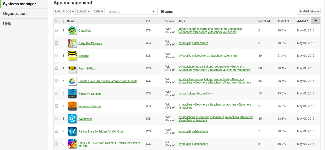Tick the checkbox next to Socrative Teacher
The height and width of the screenshot is (150, 325).
pyautogui.click(x=57, y=106)
